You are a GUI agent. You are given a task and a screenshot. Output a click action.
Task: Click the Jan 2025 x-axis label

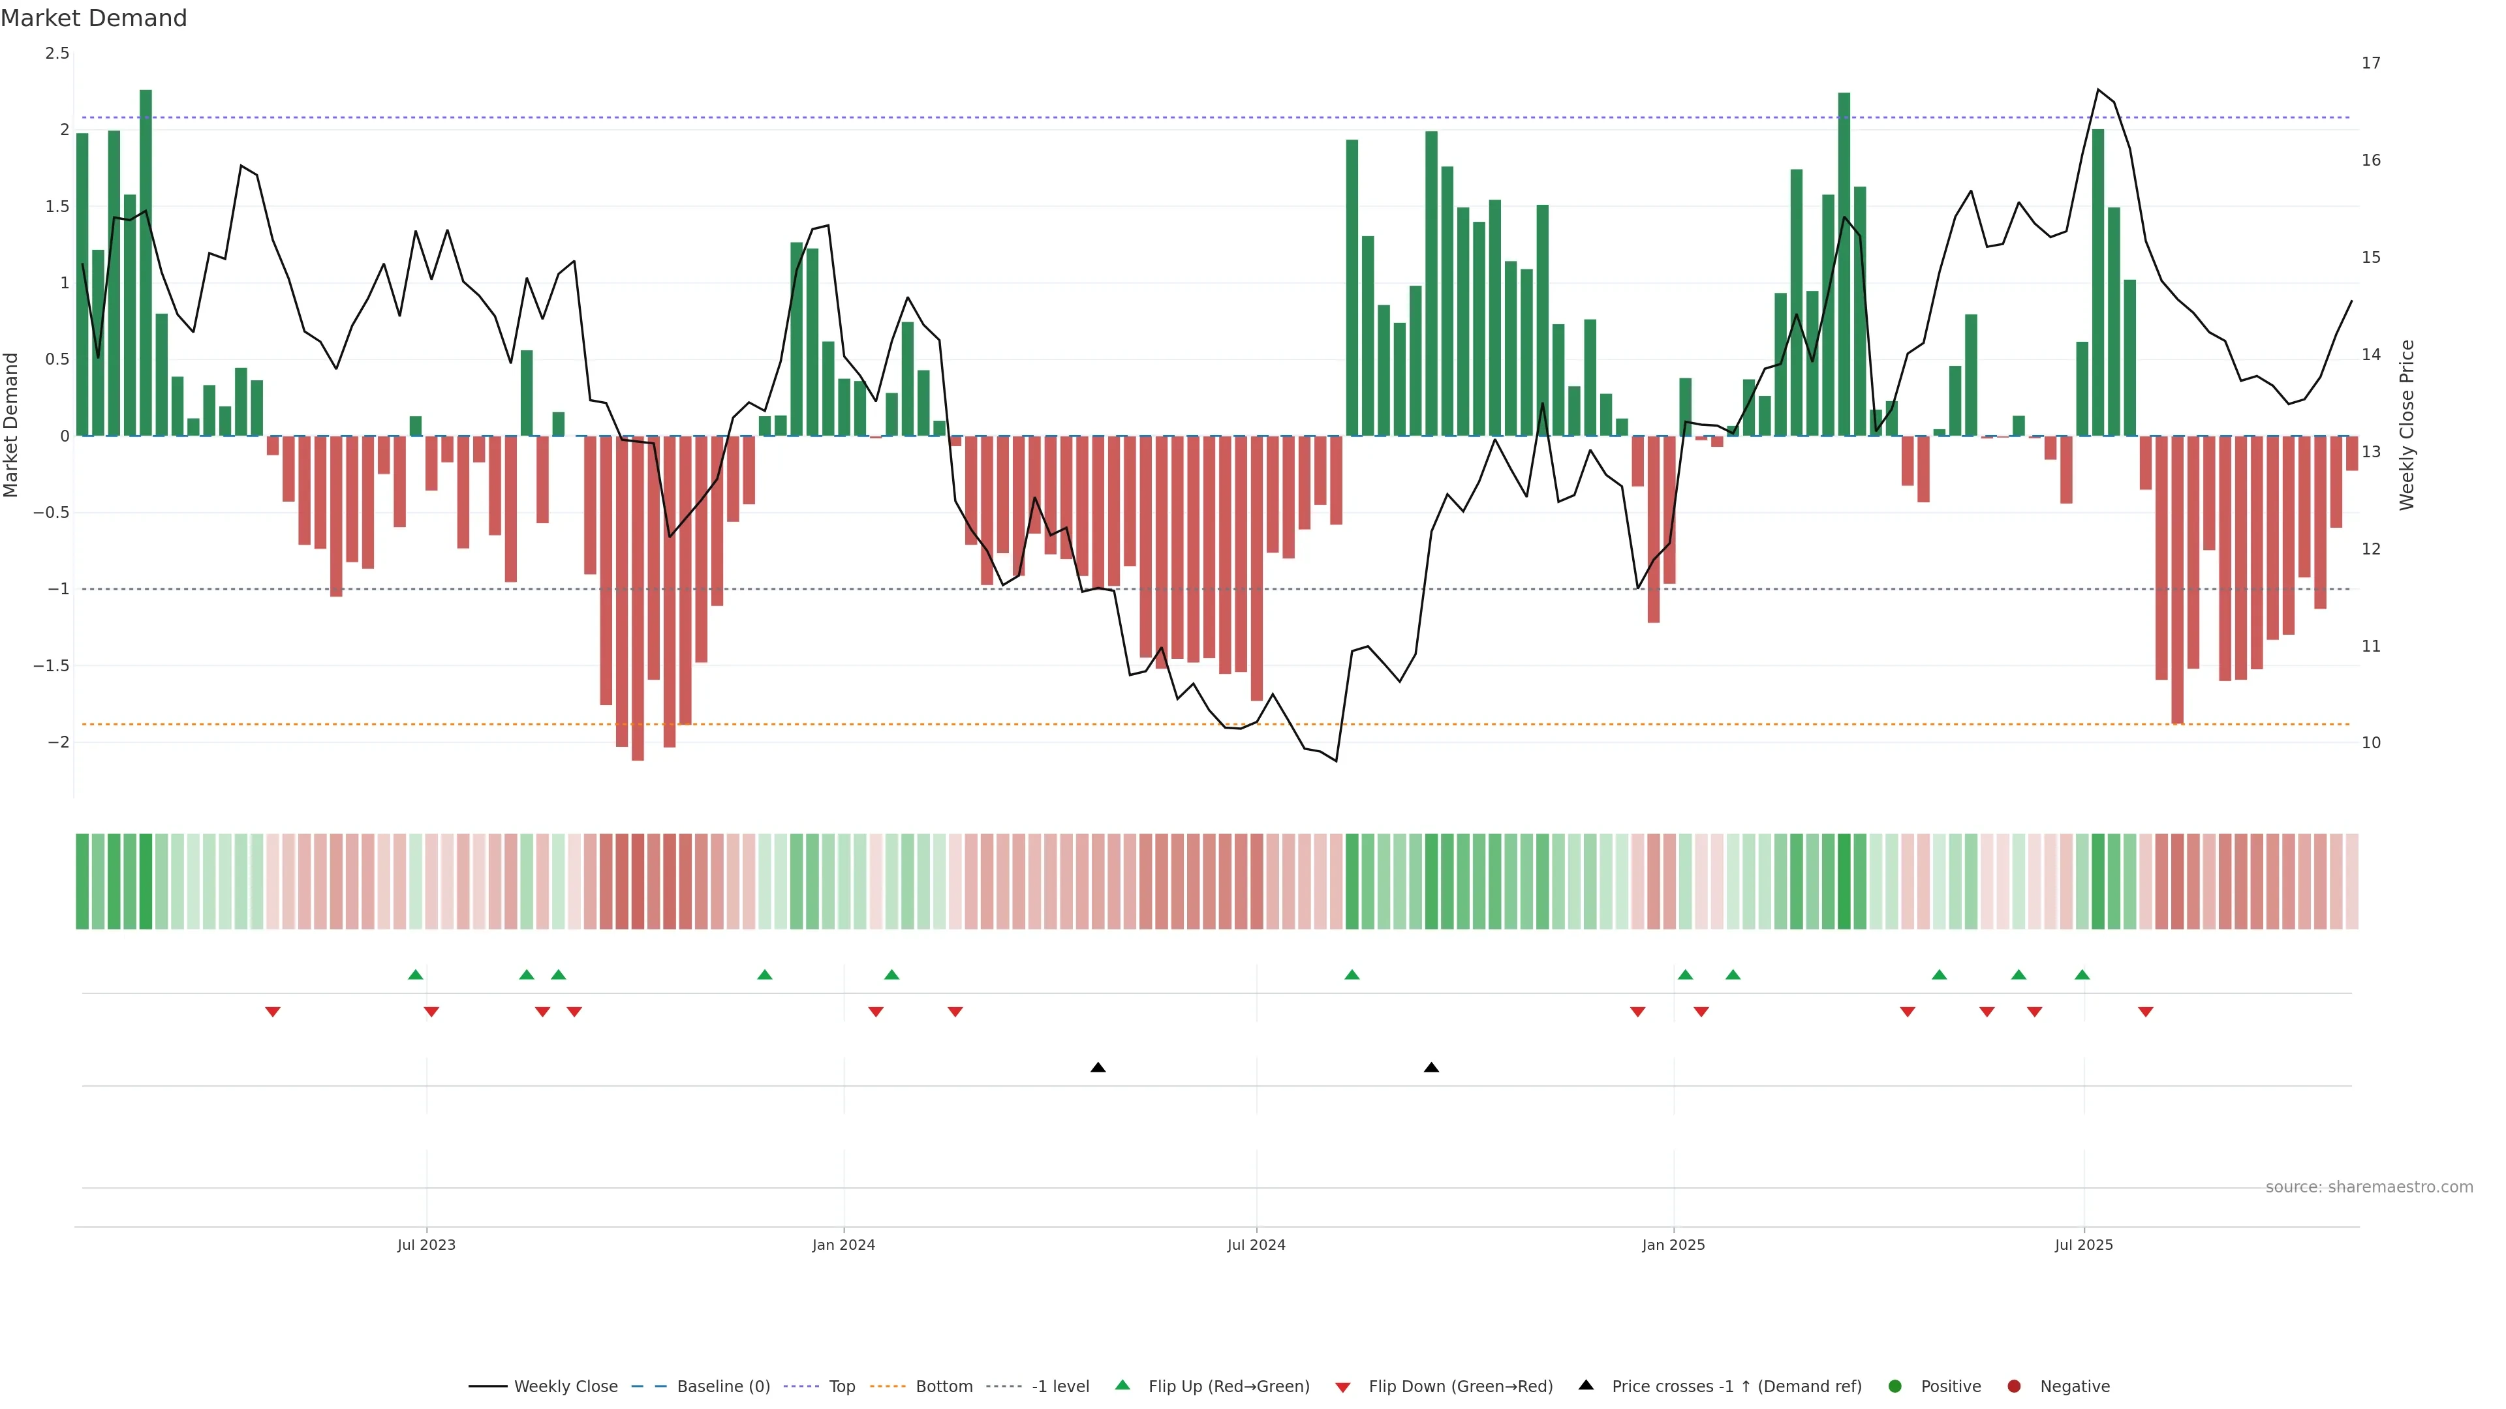coord(1673,1245)
